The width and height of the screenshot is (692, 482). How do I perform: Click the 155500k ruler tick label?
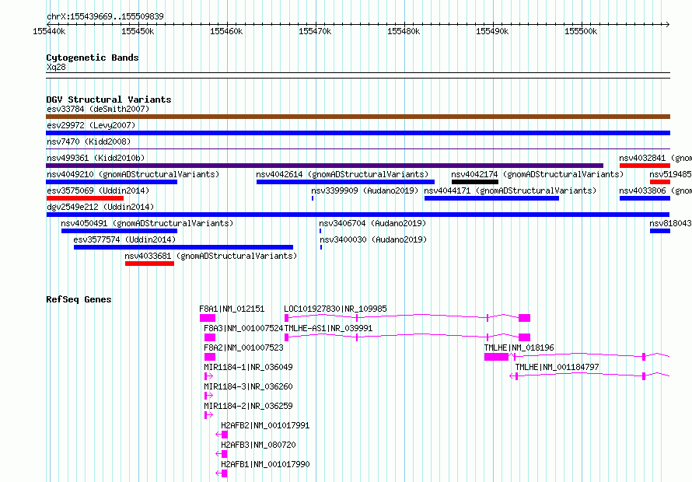(582, 31)
